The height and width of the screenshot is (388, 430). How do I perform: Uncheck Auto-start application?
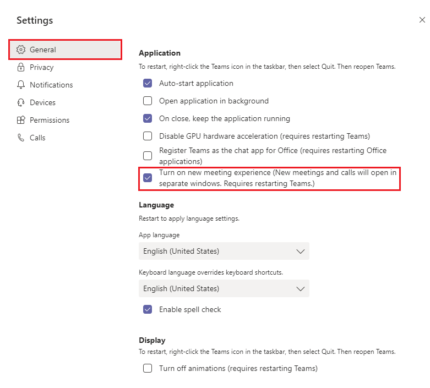click(148, 83)
